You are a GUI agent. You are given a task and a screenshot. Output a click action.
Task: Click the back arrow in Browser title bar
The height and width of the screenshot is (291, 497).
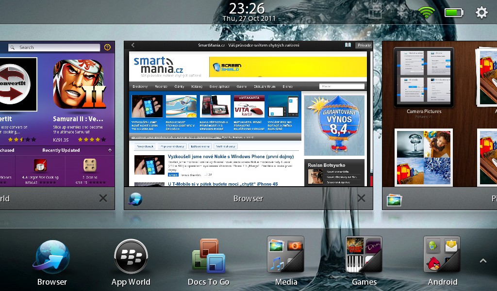[x=133, y=45]
